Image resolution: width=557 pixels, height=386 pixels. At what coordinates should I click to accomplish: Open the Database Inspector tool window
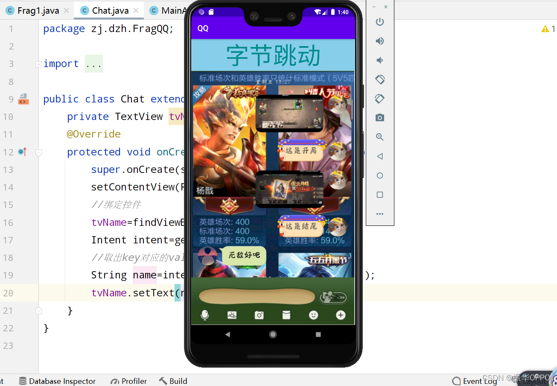point(57,381)
